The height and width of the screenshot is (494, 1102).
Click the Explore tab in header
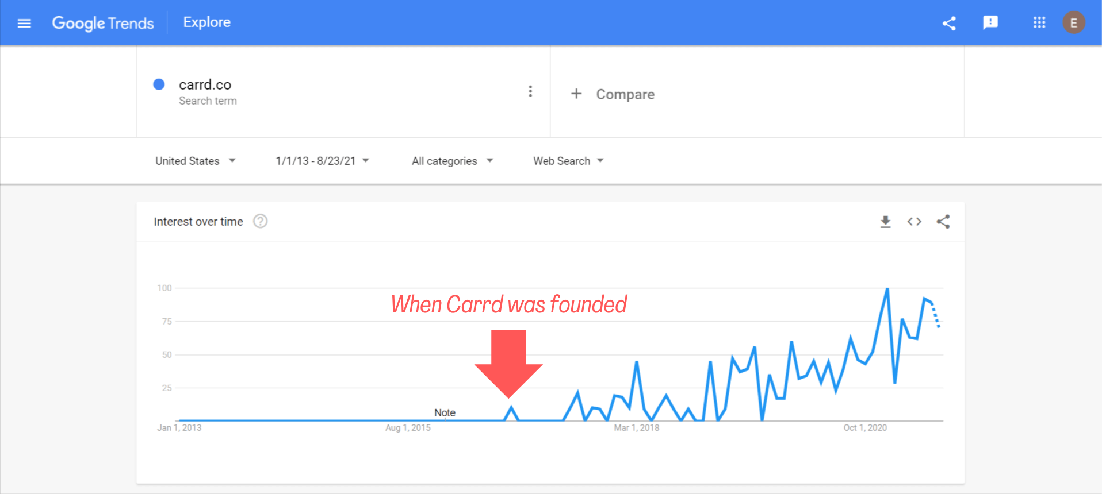tap(207, 22)
